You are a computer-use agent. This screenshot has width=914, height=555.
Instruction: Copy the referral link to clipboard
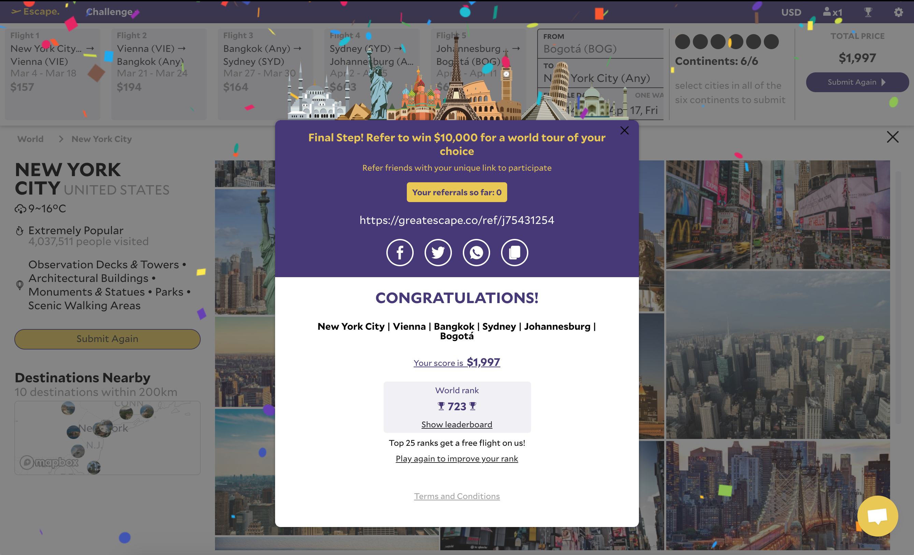pos(514,253)
